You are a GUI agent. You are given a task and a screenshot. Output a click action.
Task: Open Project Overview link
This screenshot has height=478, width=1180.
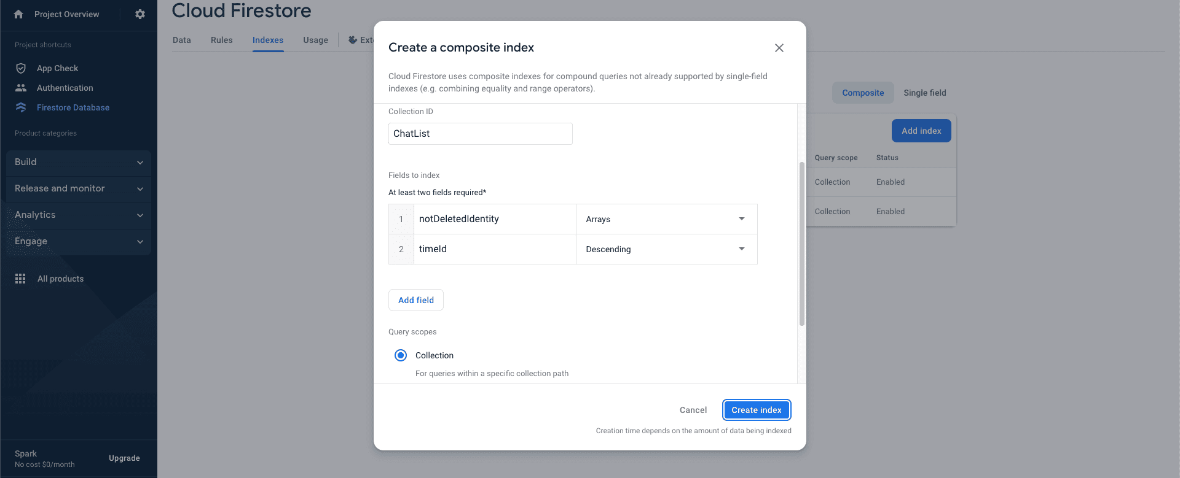click(66, 14)
